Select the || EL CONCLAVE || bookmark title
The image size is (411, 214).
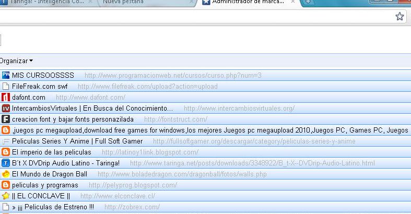click(x=41, y=196)
